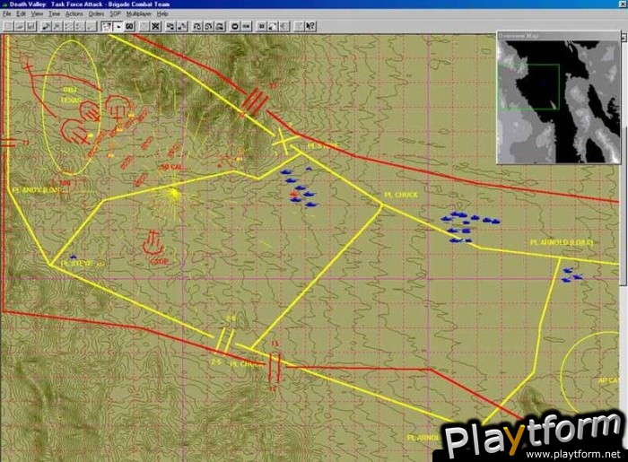Select the blue tank cluster near PL CHUCK
This screenshot has width=628, height=462.
tap(469, 227)
